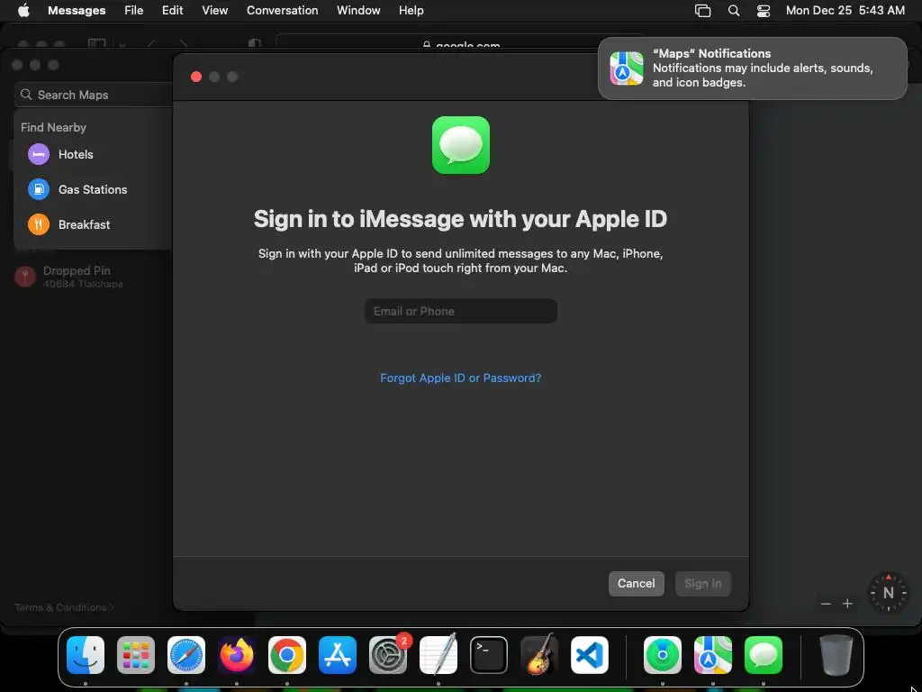
Task: Click the Maps compass pointing North
Action: point(888,593)
